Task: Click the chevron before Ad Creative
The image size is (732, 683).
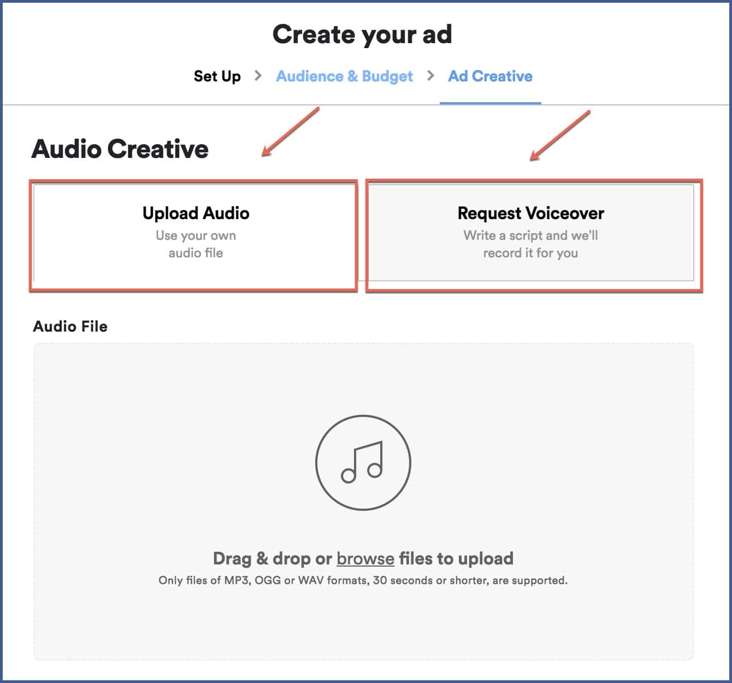Action: [x=430, y=75]
